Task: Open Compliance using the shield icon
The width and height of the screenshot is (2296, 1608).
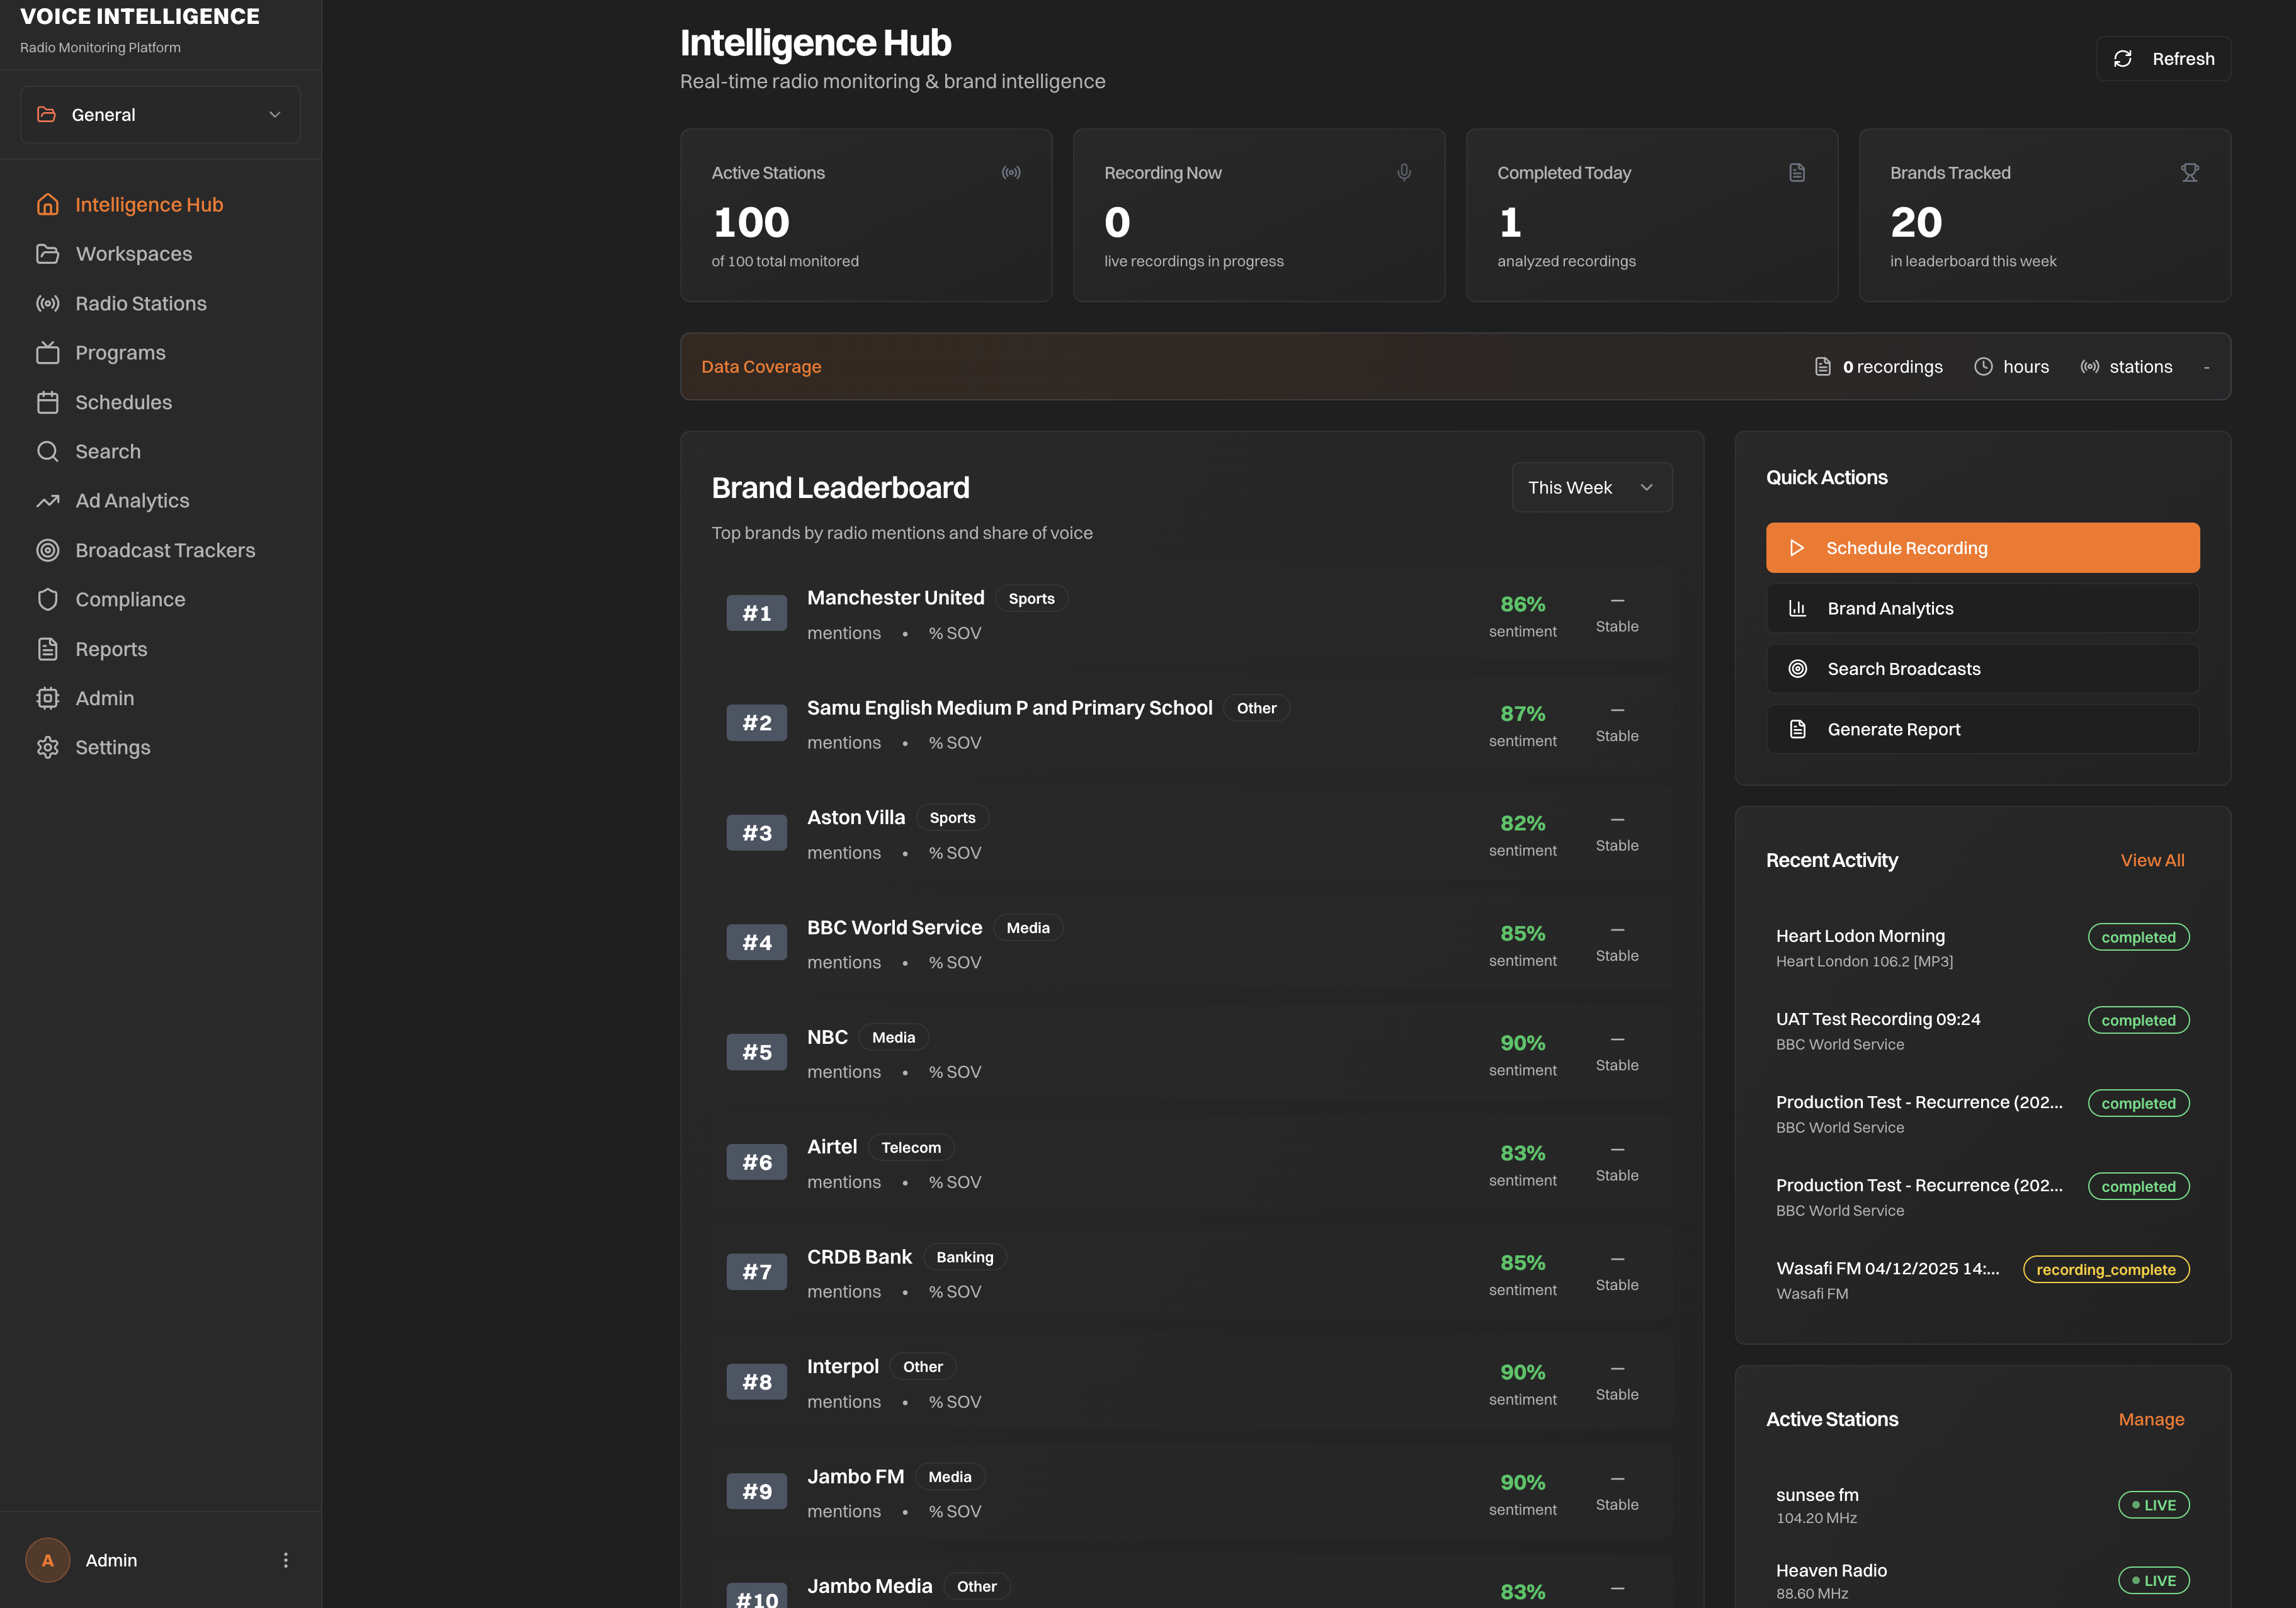Action: tap(49, 599)
